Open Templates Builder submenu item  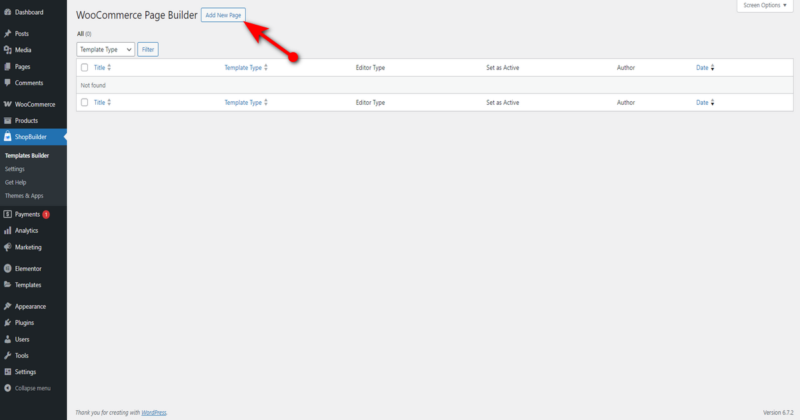click(27, 155)
